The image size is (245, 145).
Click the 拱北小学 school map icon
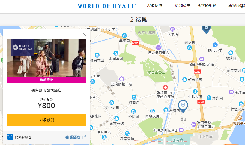pyautogui.click(x=215, y=45)
